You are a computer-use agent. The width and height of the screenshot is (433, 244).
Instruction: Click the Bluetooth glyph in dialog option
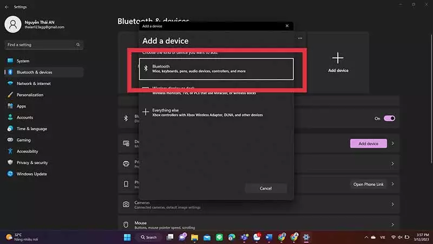point(146,68)
